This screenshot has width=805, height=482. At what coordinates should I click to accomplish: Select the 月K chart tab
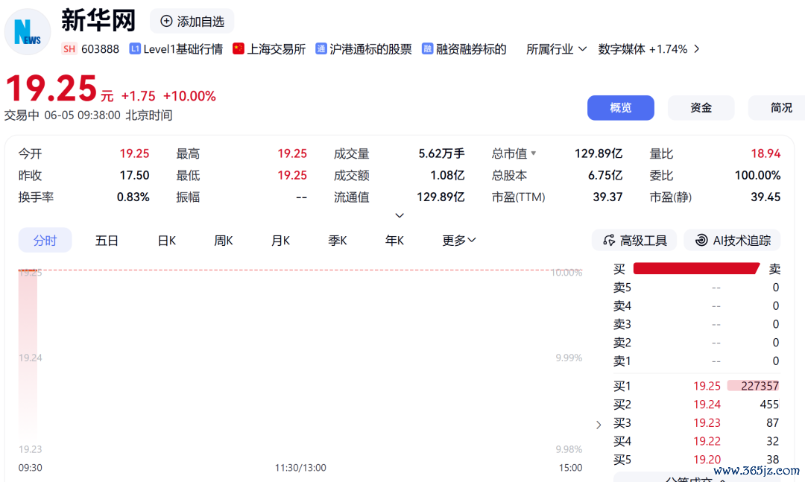280,240
